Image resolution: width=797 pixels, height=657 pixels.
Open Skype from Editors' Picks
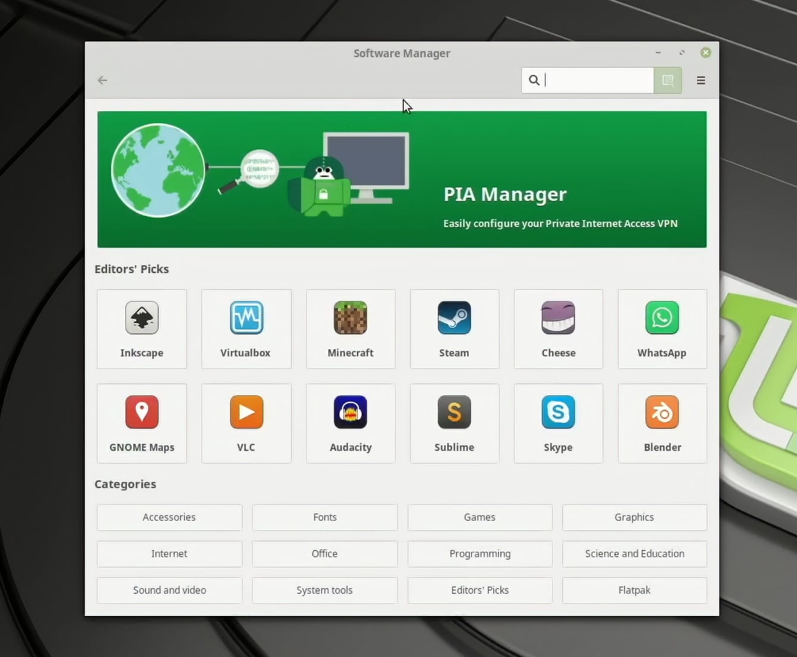pos(558,423)
